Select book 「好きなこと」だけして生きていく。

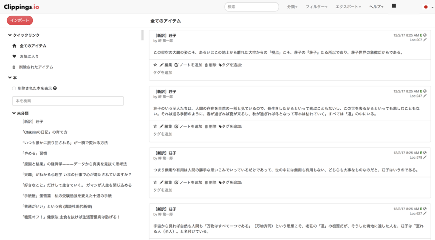pyautogui.click(x=76, y=185)
